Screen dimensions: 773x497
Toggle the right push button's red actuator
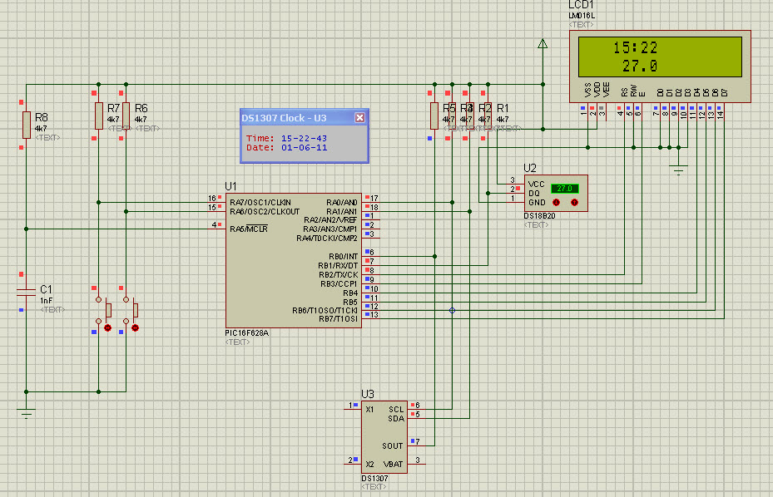[x=135, y=328]
